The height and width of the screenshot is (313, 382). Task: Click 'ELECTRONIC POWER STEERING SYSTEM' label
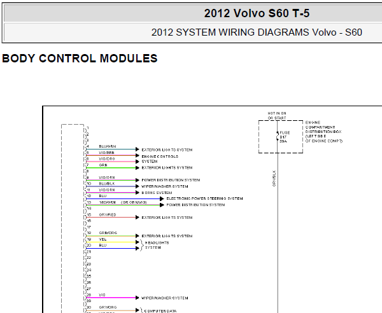click(x=204, y=198)
